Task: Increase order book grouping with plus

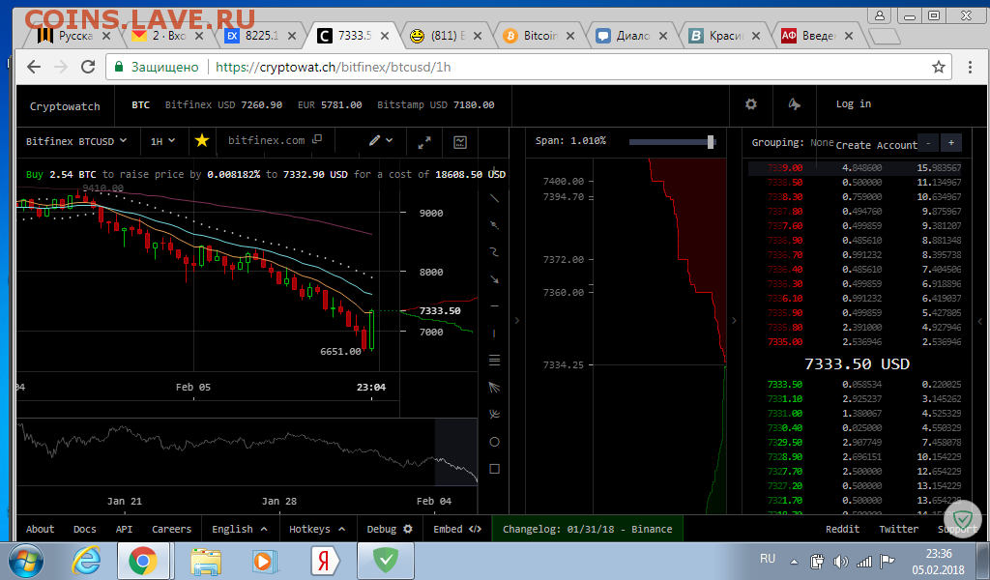Action: [x=951, y=143]
